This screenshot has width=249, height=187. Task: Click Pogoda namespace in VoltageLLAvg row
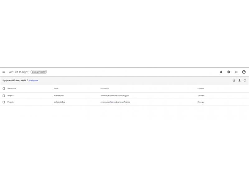[x=11, y=102]
